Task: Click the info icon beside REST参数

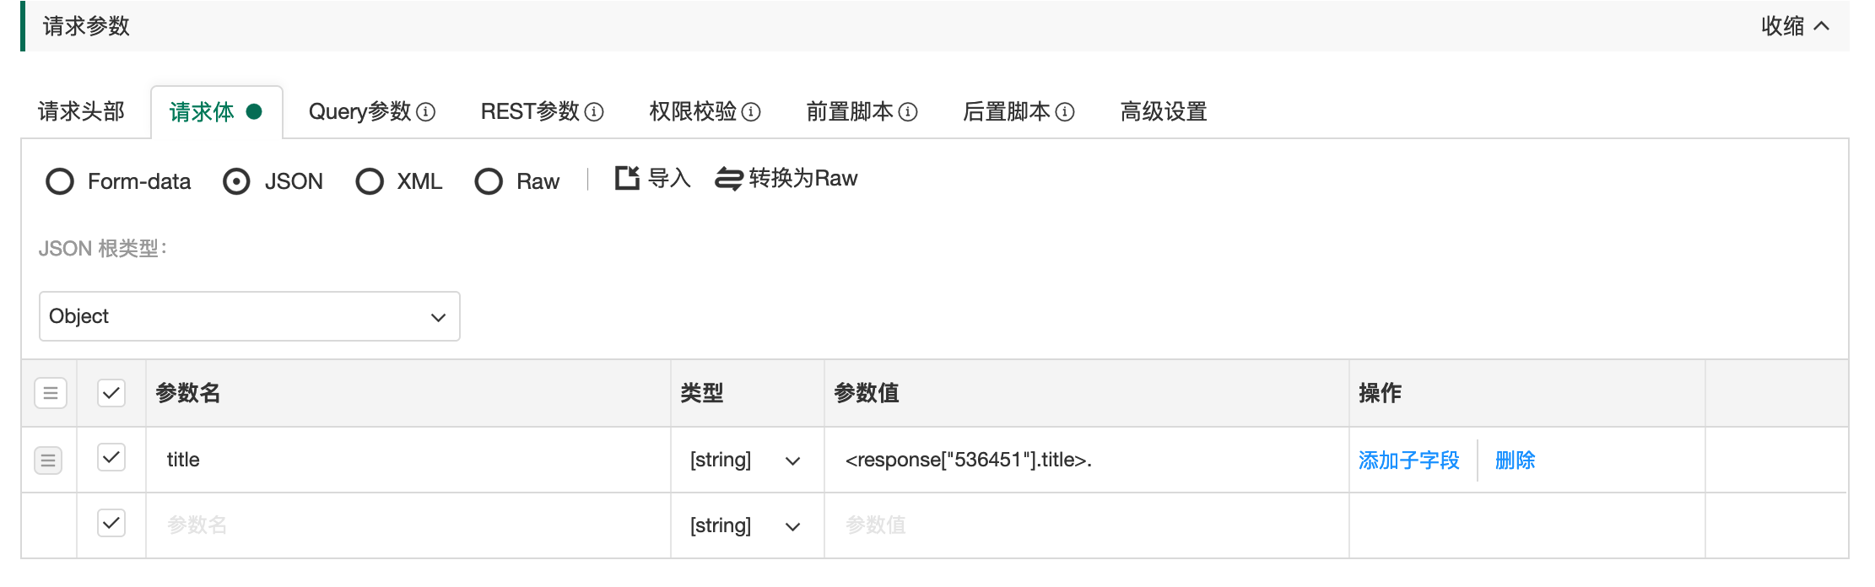Action: coord(594,112)
